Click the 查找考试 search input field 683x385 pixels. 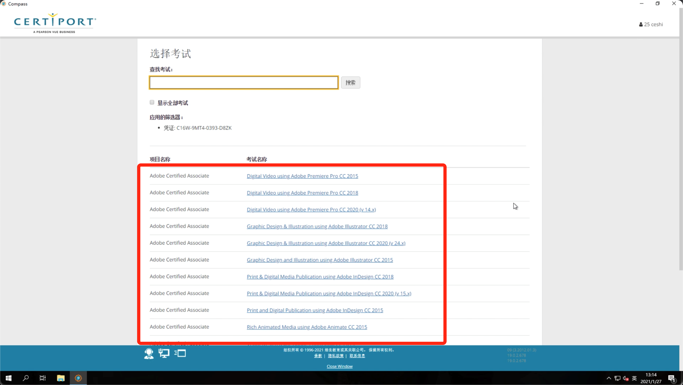coord(244,82)
